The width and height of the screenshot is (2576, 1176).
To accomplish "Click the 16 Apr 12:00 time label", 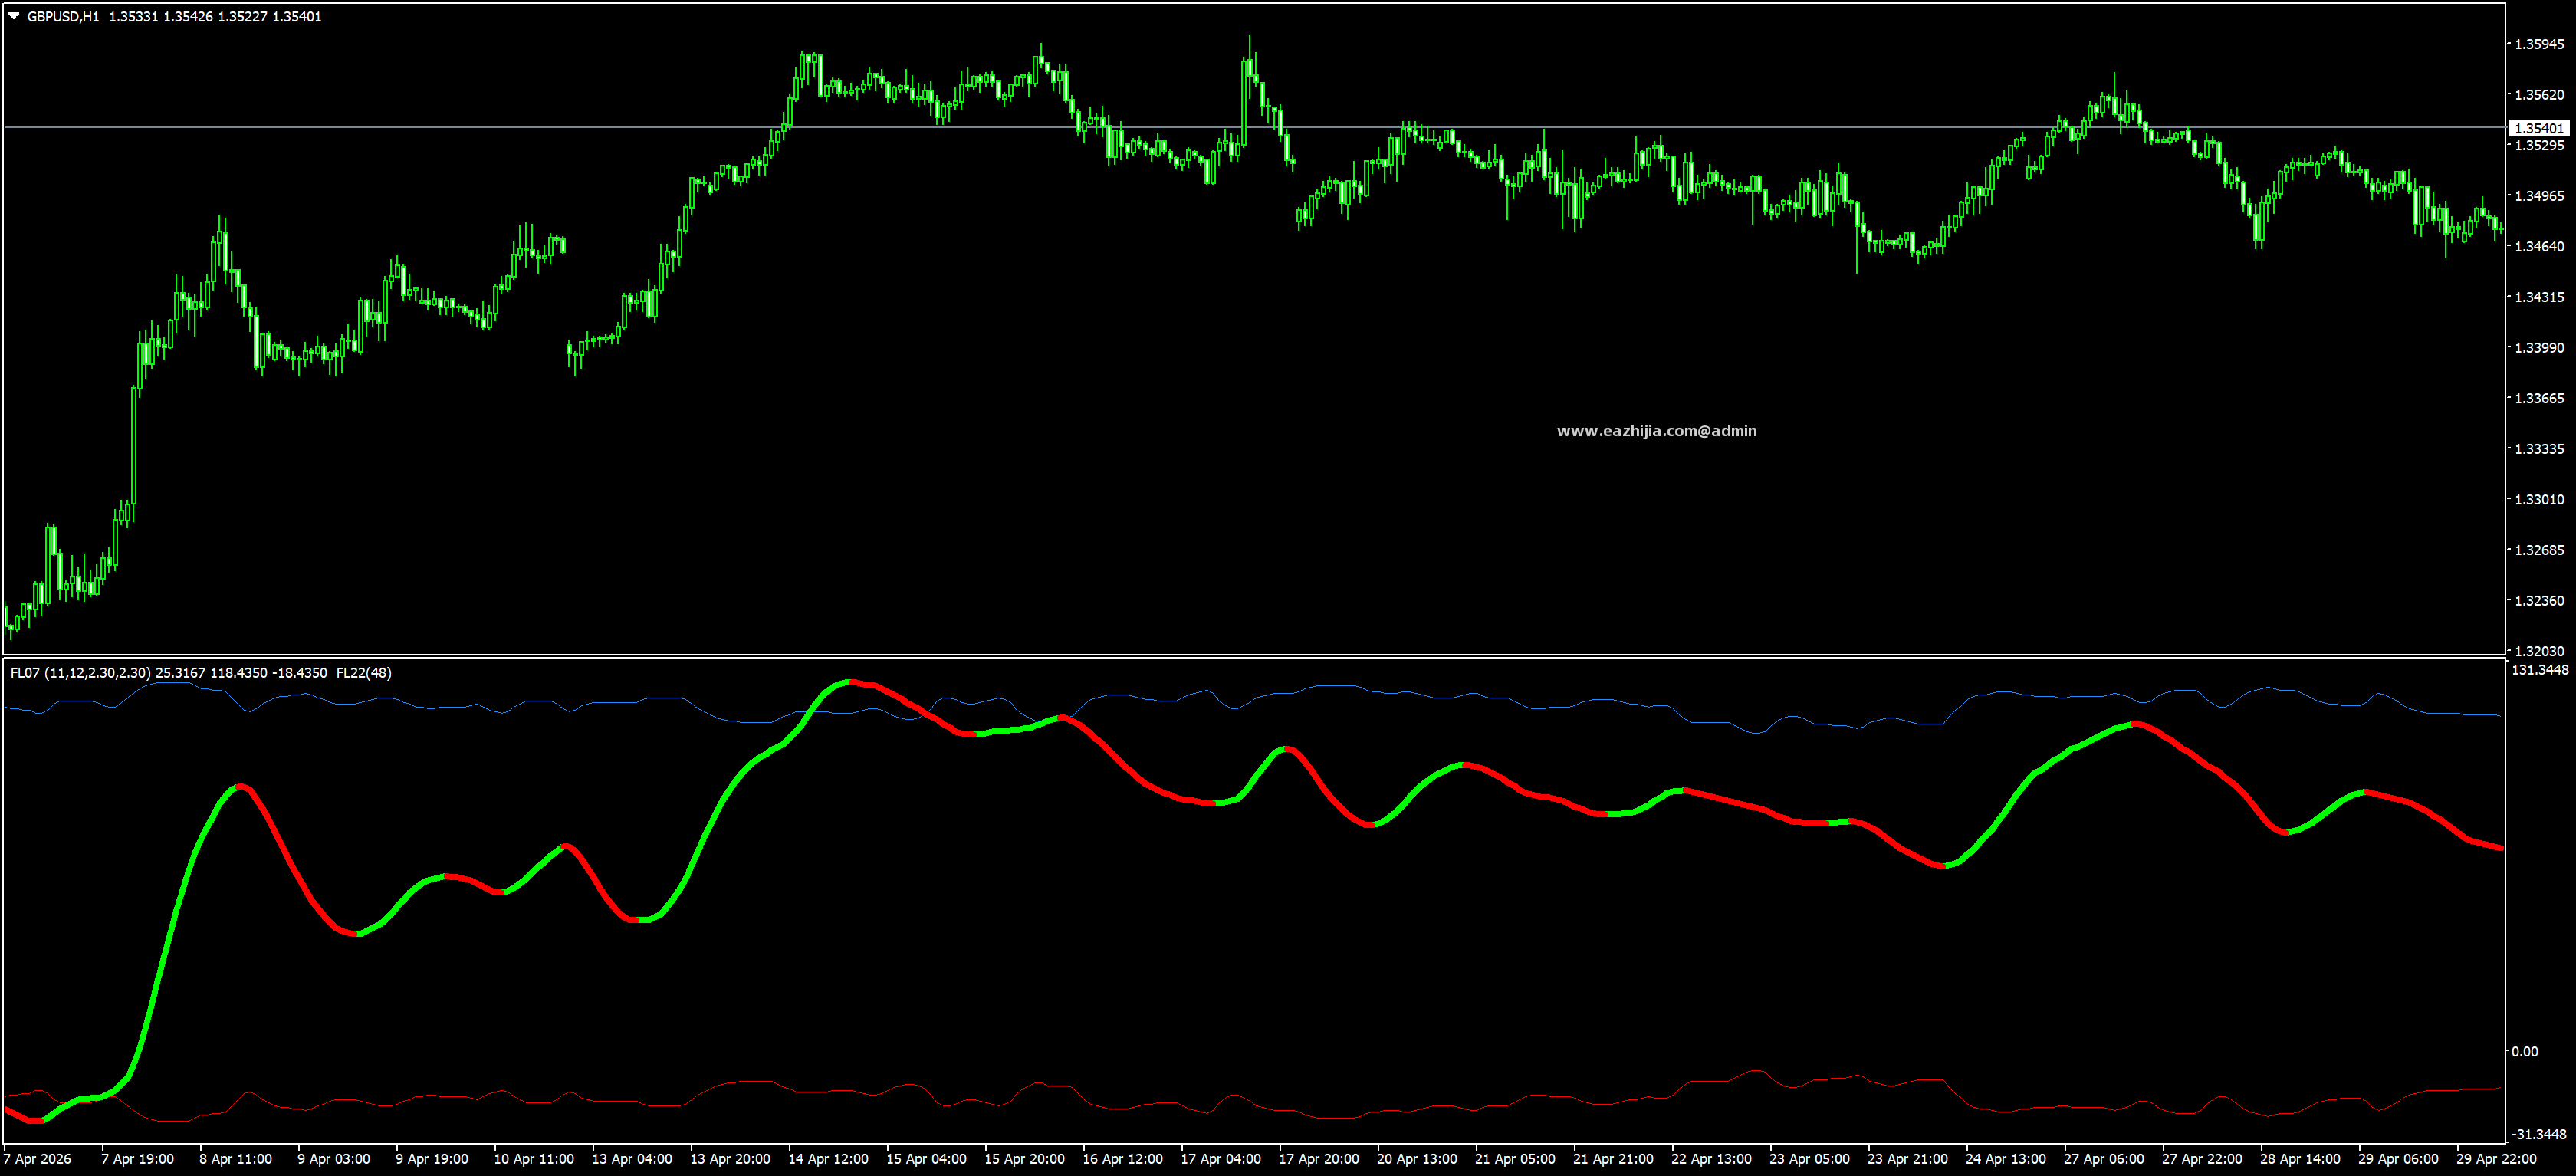I will (1122, 1159).
